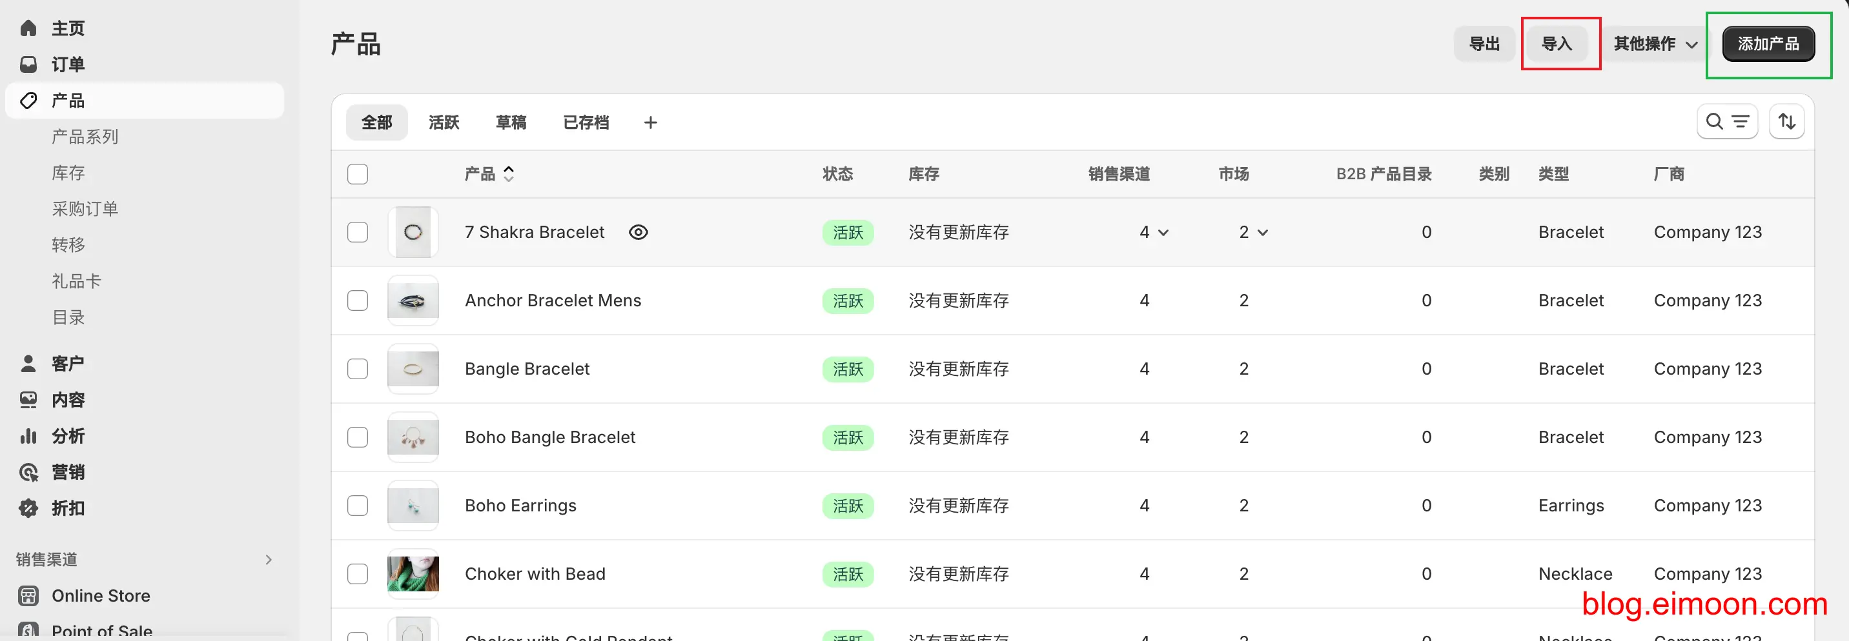Click the 客户 customers person icon
This screenshot has width=1849, height=641.
point(28,364)
